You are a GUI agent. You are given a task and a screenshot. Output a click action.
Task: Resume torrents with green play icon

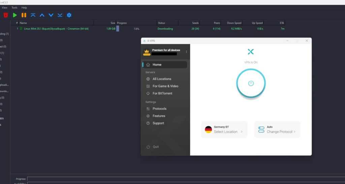tap(15, 15)
